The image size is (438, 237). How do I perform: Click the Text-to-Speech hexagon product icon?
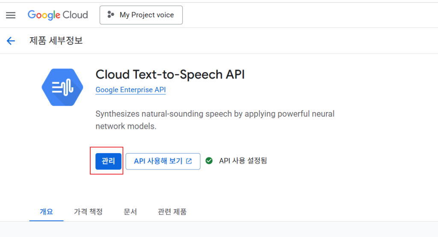62,87
